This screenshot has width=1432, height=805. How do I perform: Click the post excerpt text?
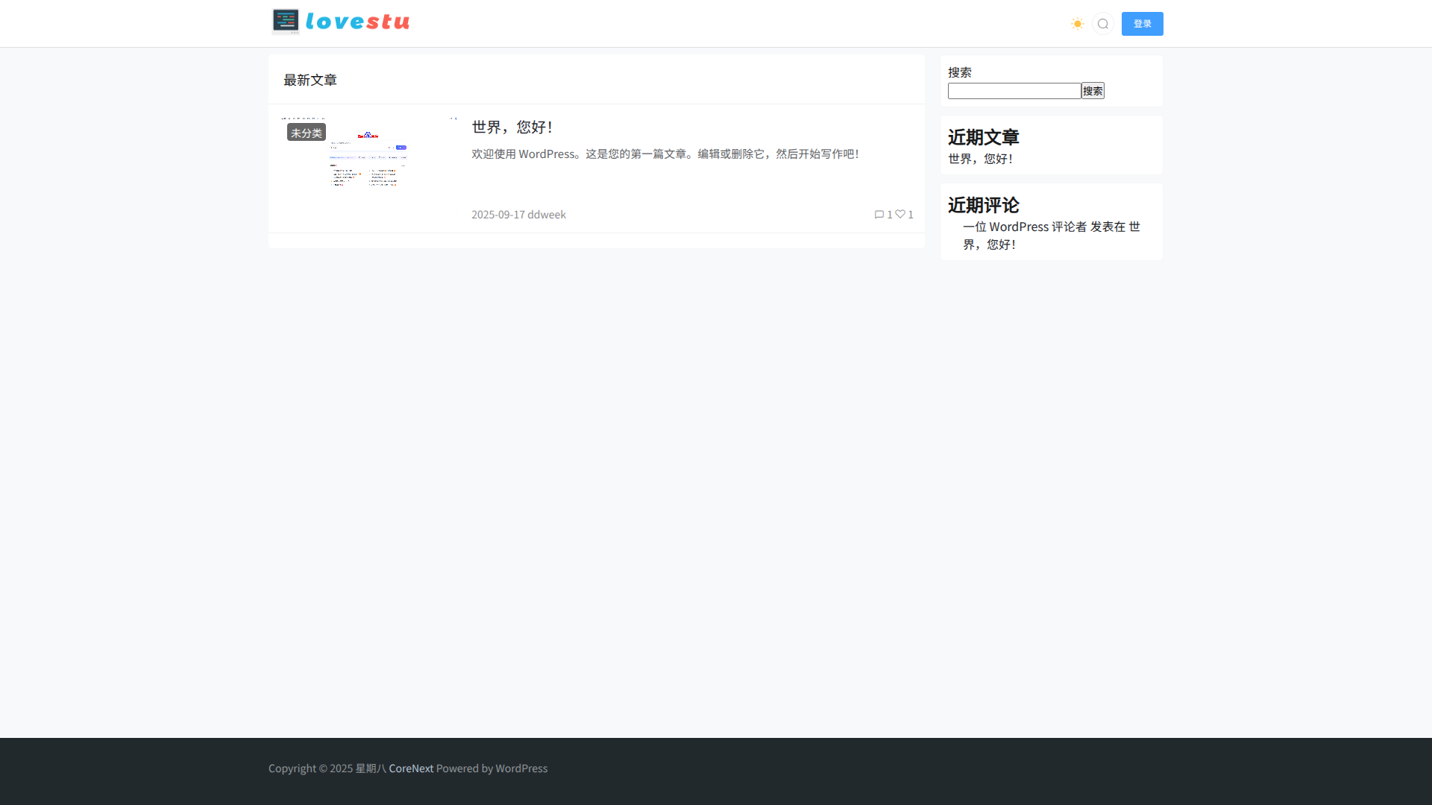coord(665,154)
